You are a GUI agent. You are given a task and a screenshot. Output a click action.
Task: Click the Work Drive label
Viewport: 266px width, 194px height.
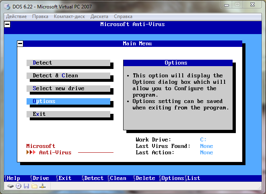[x=153, y=139]
